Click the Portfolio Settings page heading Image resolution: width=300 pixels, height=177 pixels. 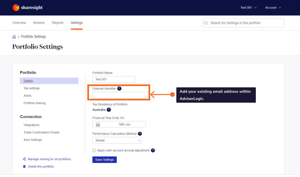(x=38, y=47)
